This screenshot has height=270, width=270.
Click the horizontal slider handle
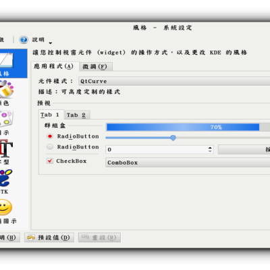coord(173,138)
